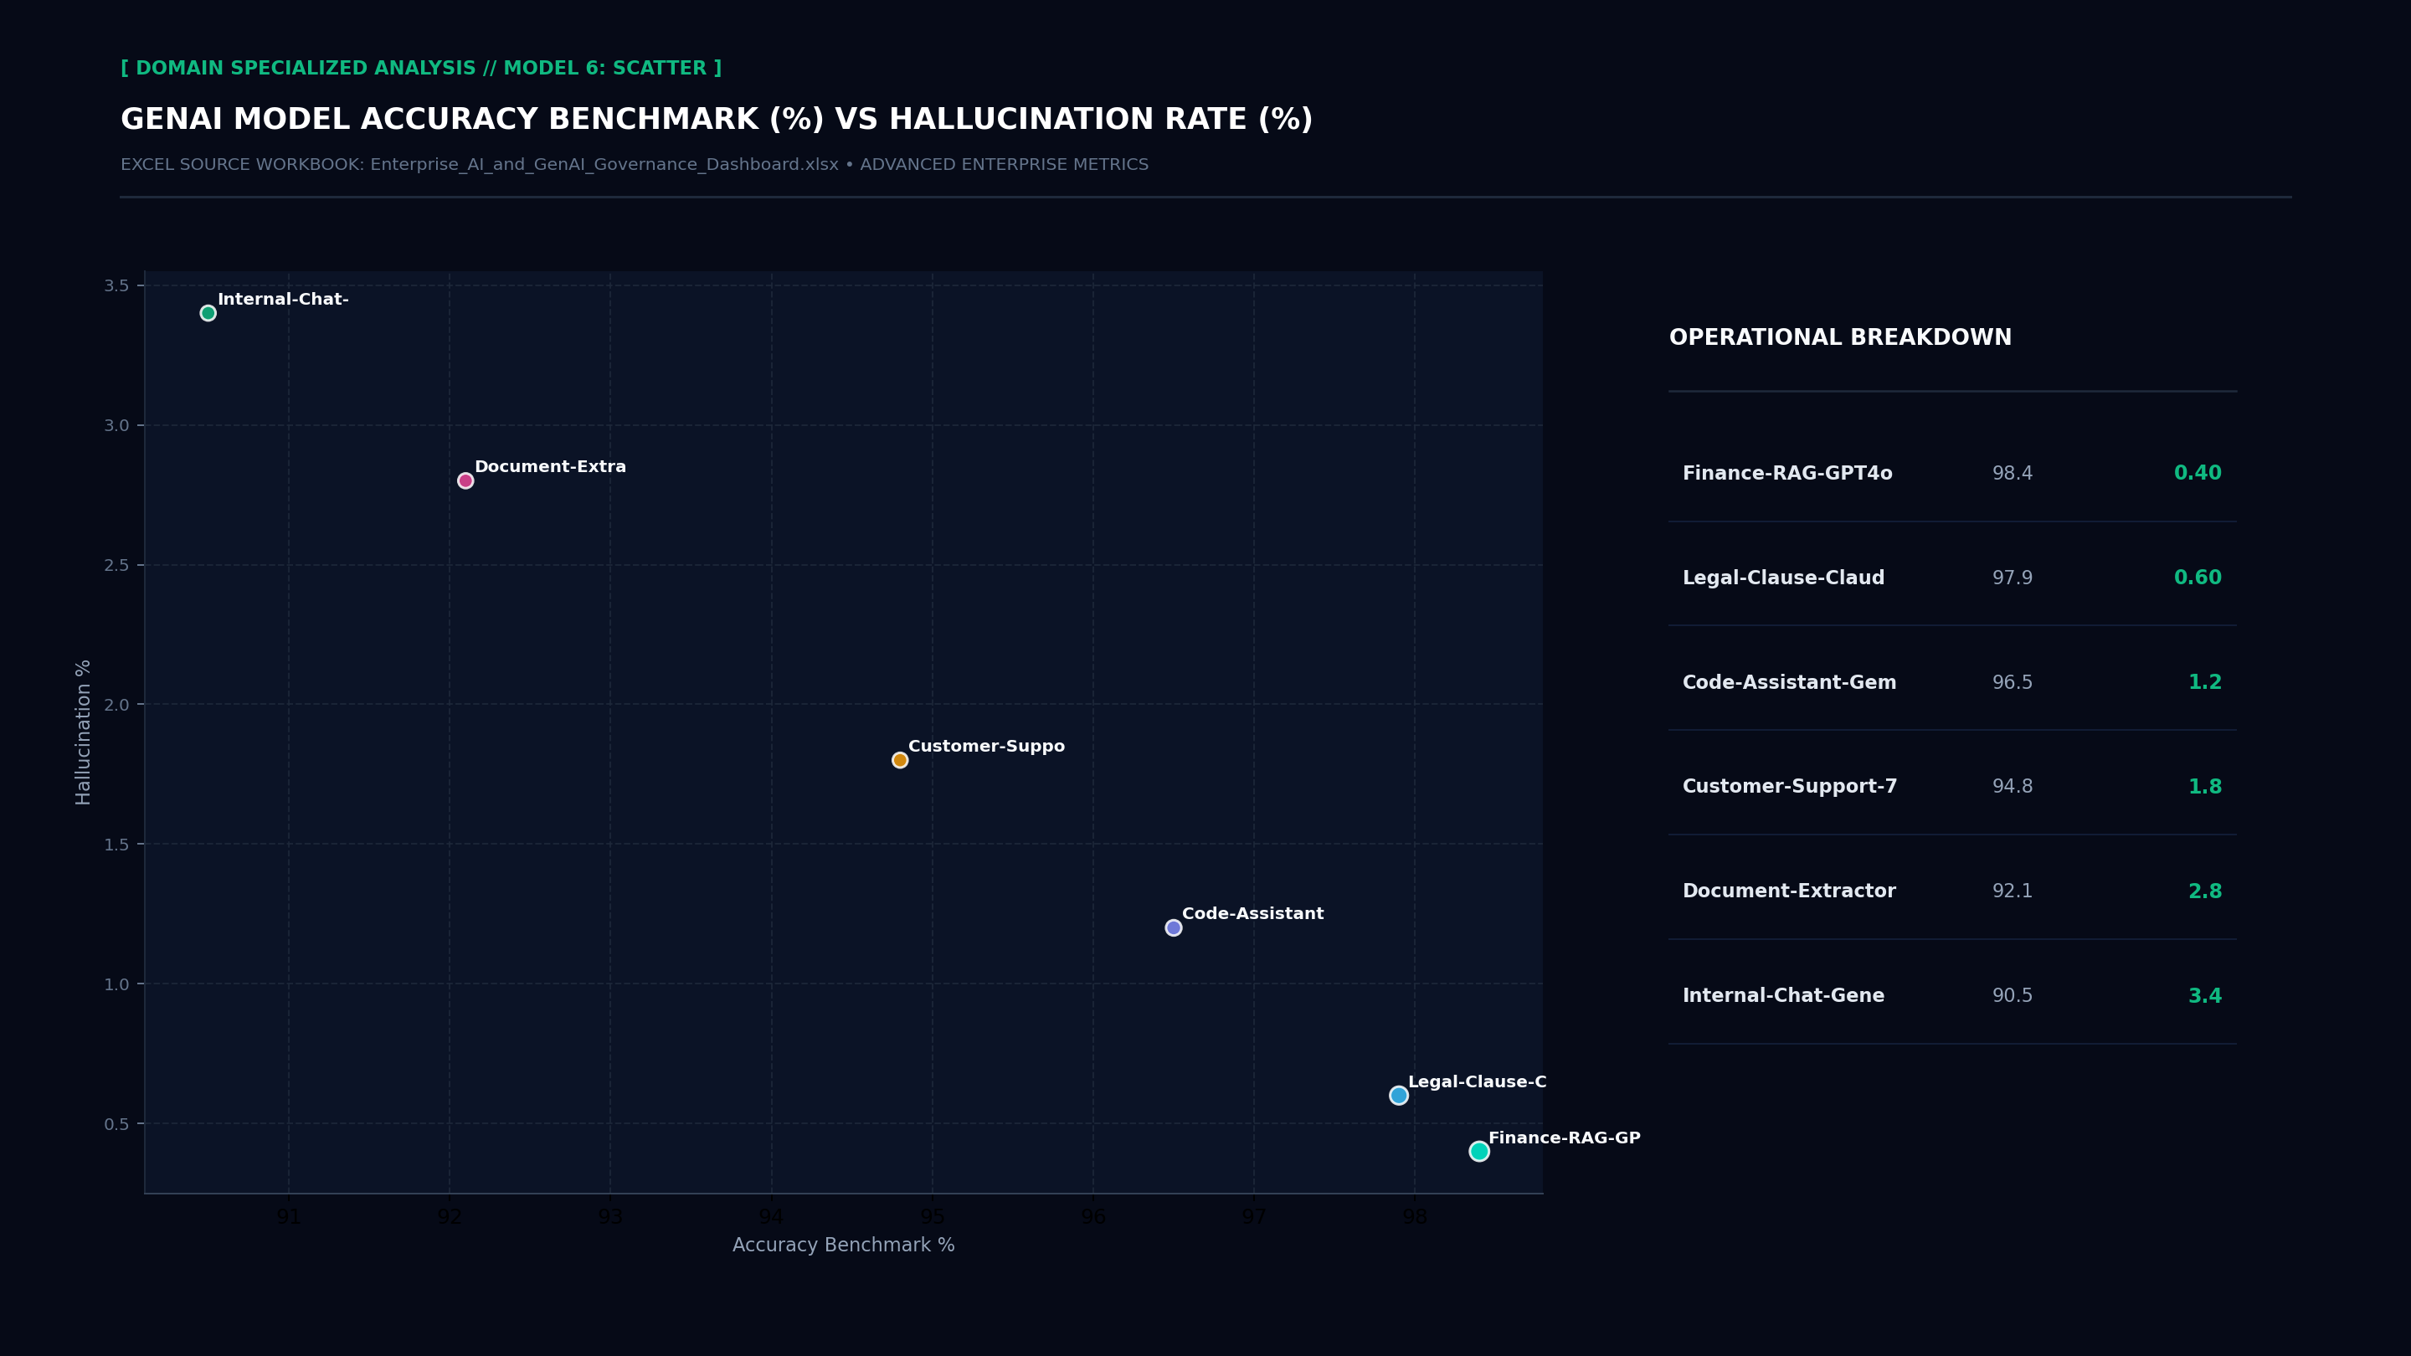Select Customer-Support-7 row name
This screenshot has height=1356, width=2411.
1790,787
